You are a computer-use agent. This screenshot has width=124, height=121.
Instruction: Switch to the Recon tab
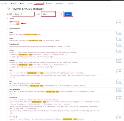pyautogui.click(x=13, y=3)
